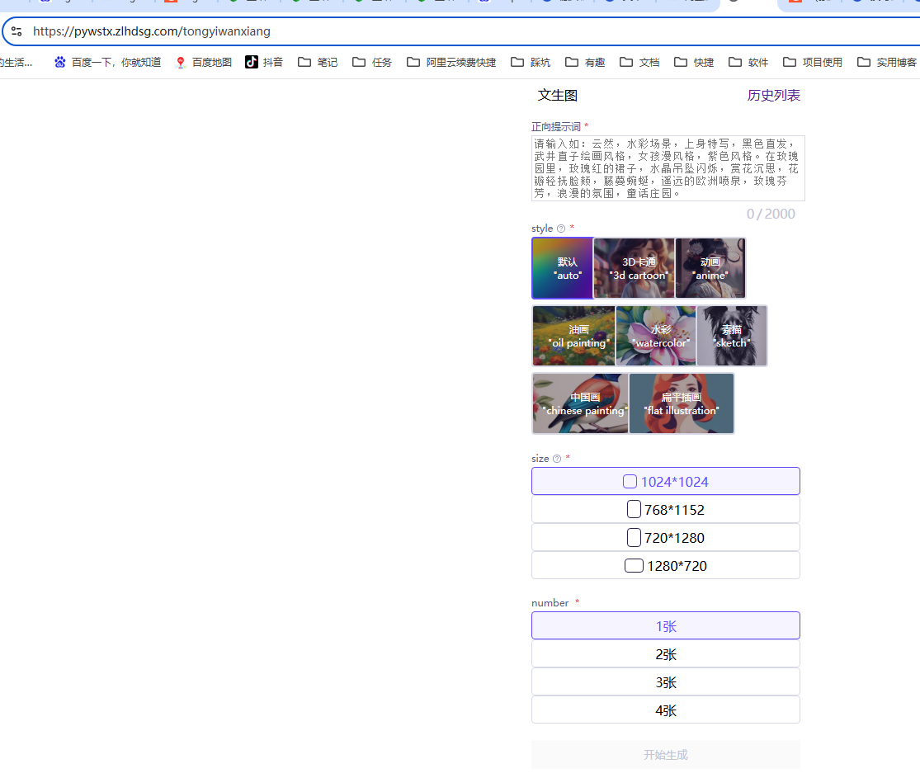Click the number field label

point(550,603)
